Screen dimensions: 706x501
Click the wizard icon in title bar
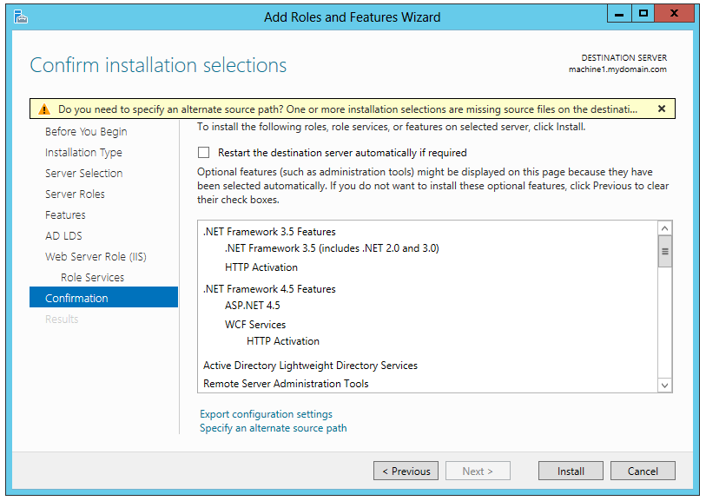[x=21, y=16]
